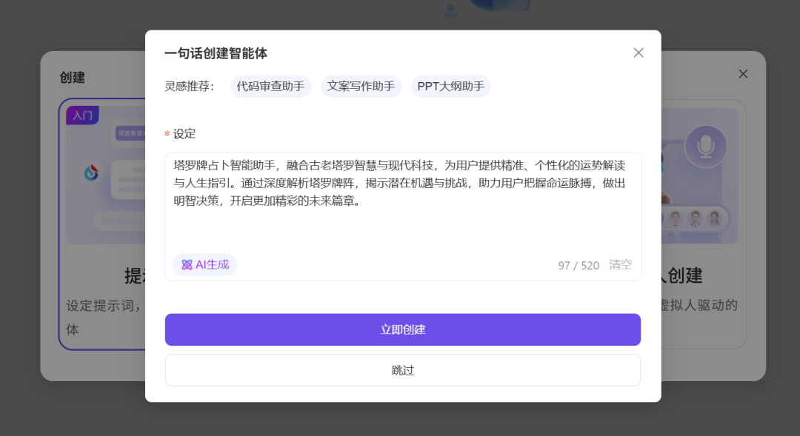Click the 立即创建 create button
The image size is (800, 436).
pos(402,329)
